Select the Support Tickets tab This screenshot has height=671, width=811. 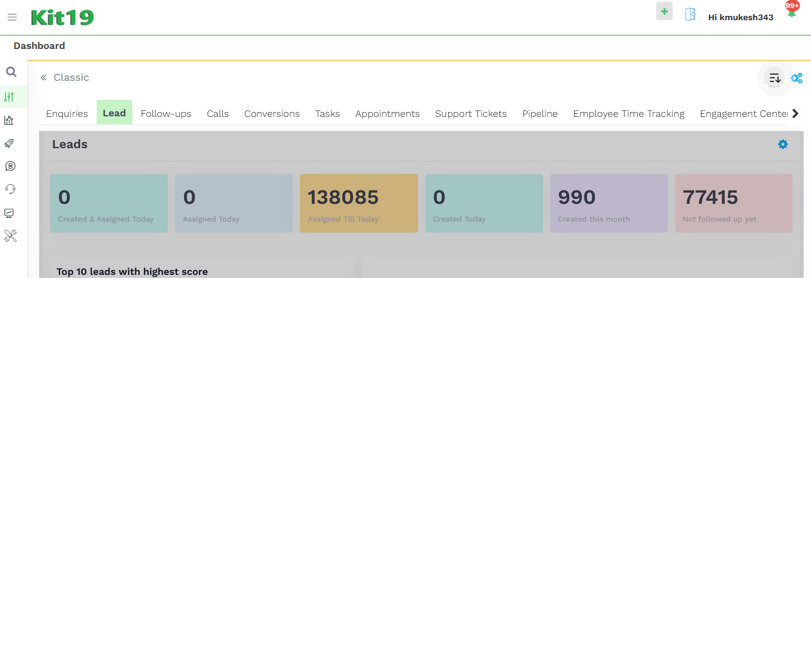471,113
